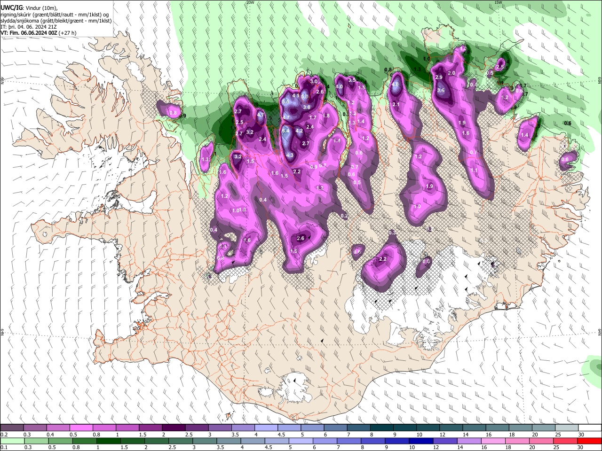Pick the white swatch labeled 30 on the upper scale
Viewport: 602px width, 451px height.
tap(590, 428)
